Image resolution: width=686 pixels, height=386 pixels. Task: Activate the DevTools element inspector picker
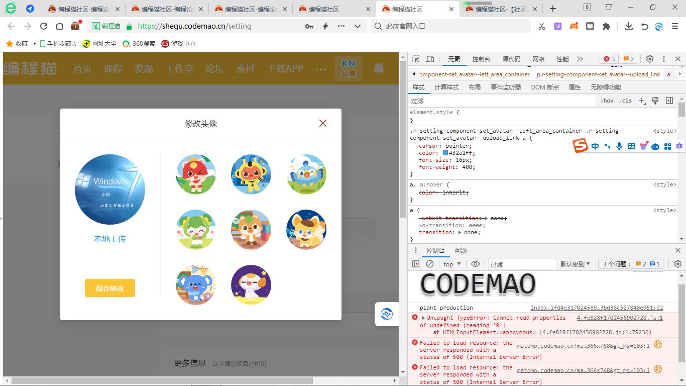click(416, 59)
